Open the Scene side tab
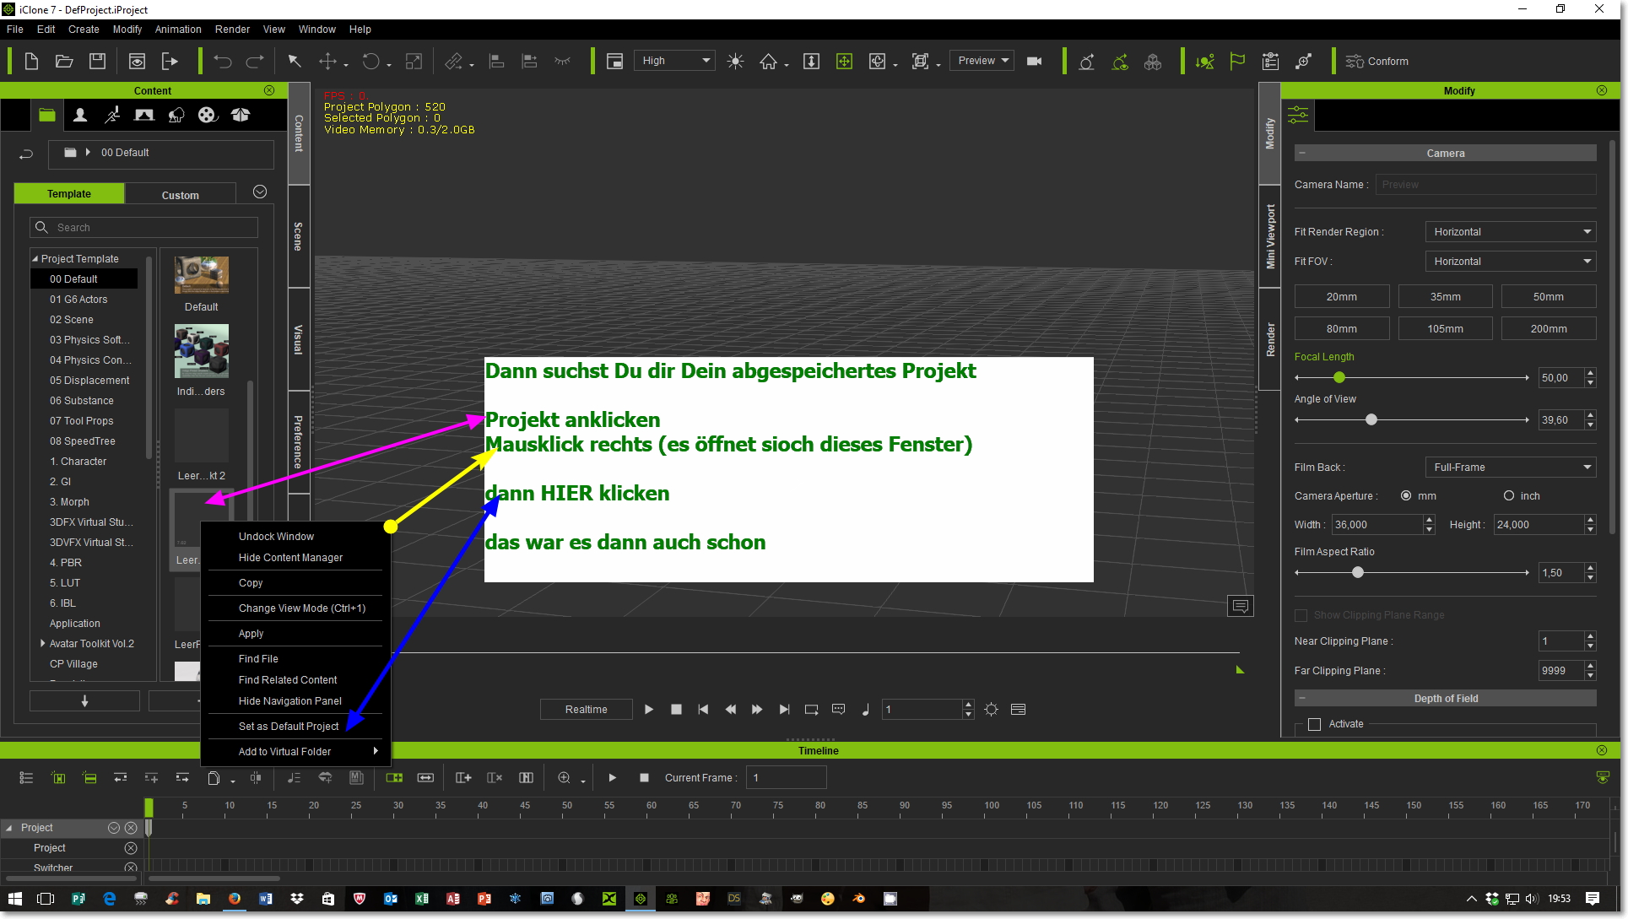The image size is (1628, 919). point(299,236)
